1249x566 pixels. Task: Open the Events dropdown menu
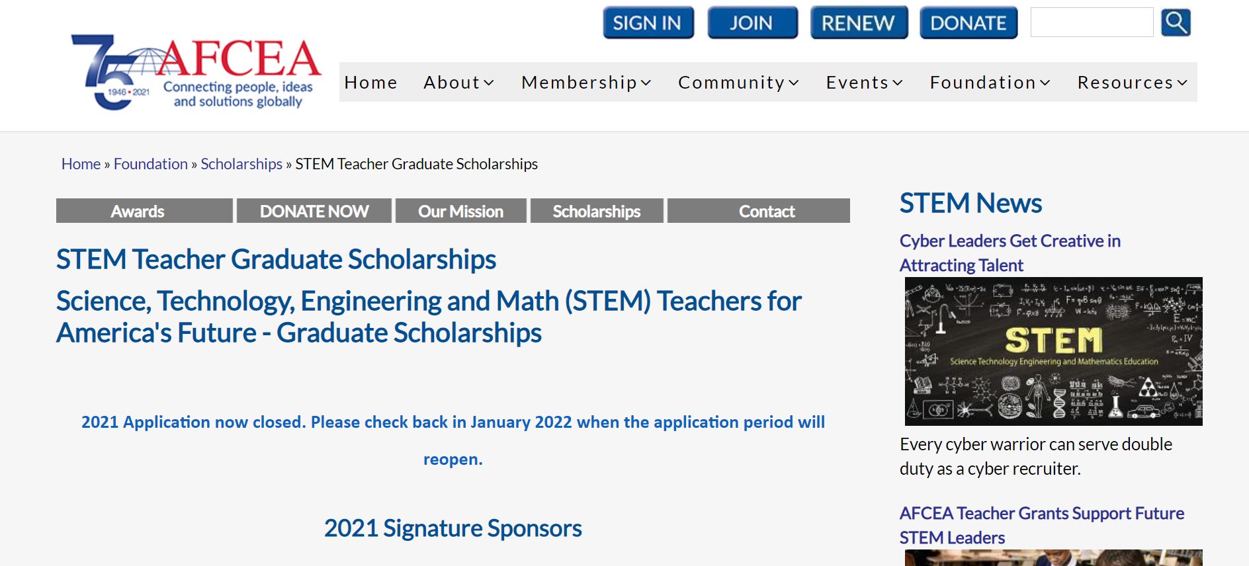[864, 83]
